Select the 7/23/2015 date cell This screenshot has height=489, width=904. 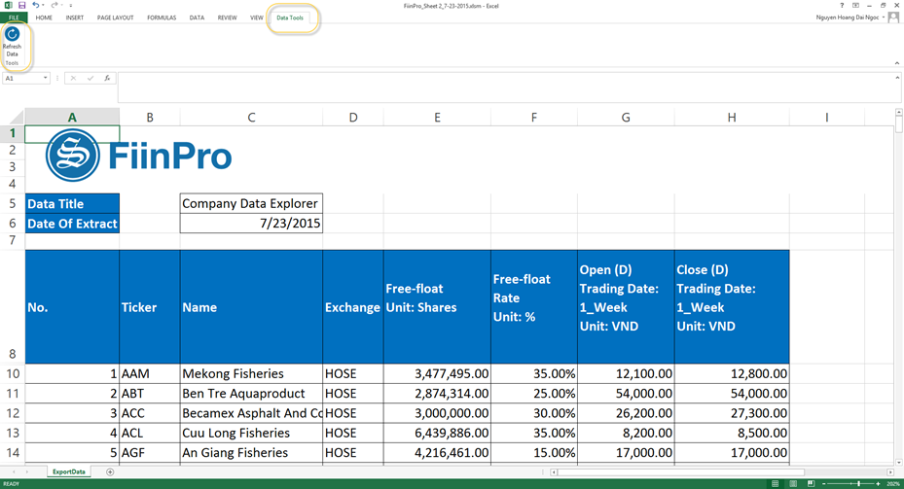click(x=251, y=224)
